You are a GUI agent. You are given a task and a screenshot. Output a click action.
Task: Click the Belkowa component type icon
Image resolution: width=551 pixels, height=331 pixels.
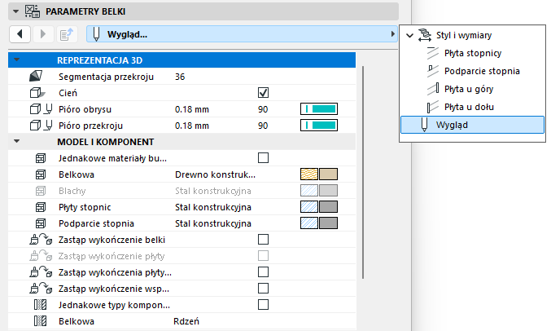(x=40, y=320)
